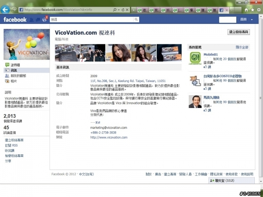Open the browser home icon
This screenshot has width=263, height=197.
[246, 10]
